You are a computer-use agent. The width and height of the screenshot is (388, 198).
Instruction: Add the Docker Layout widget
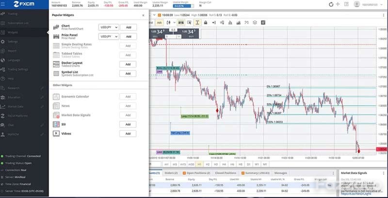point(128,65)
